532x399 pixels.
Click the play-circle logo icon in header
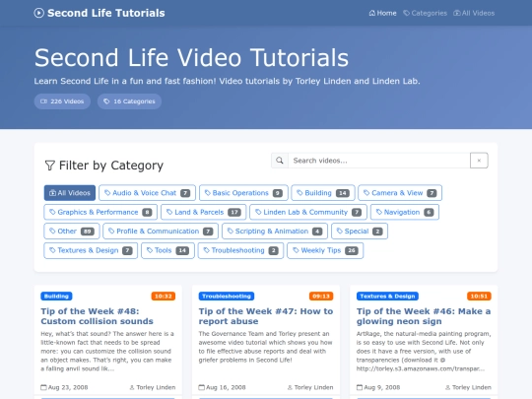[x=39, y=13]
